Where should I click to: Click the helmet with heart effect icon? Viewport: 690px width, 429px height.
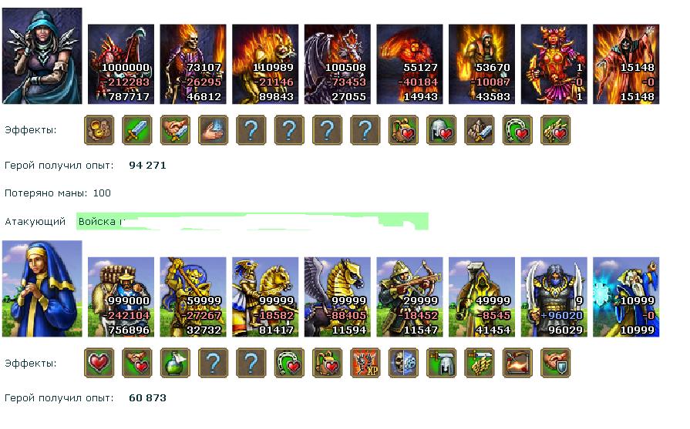tap(442, 130)
